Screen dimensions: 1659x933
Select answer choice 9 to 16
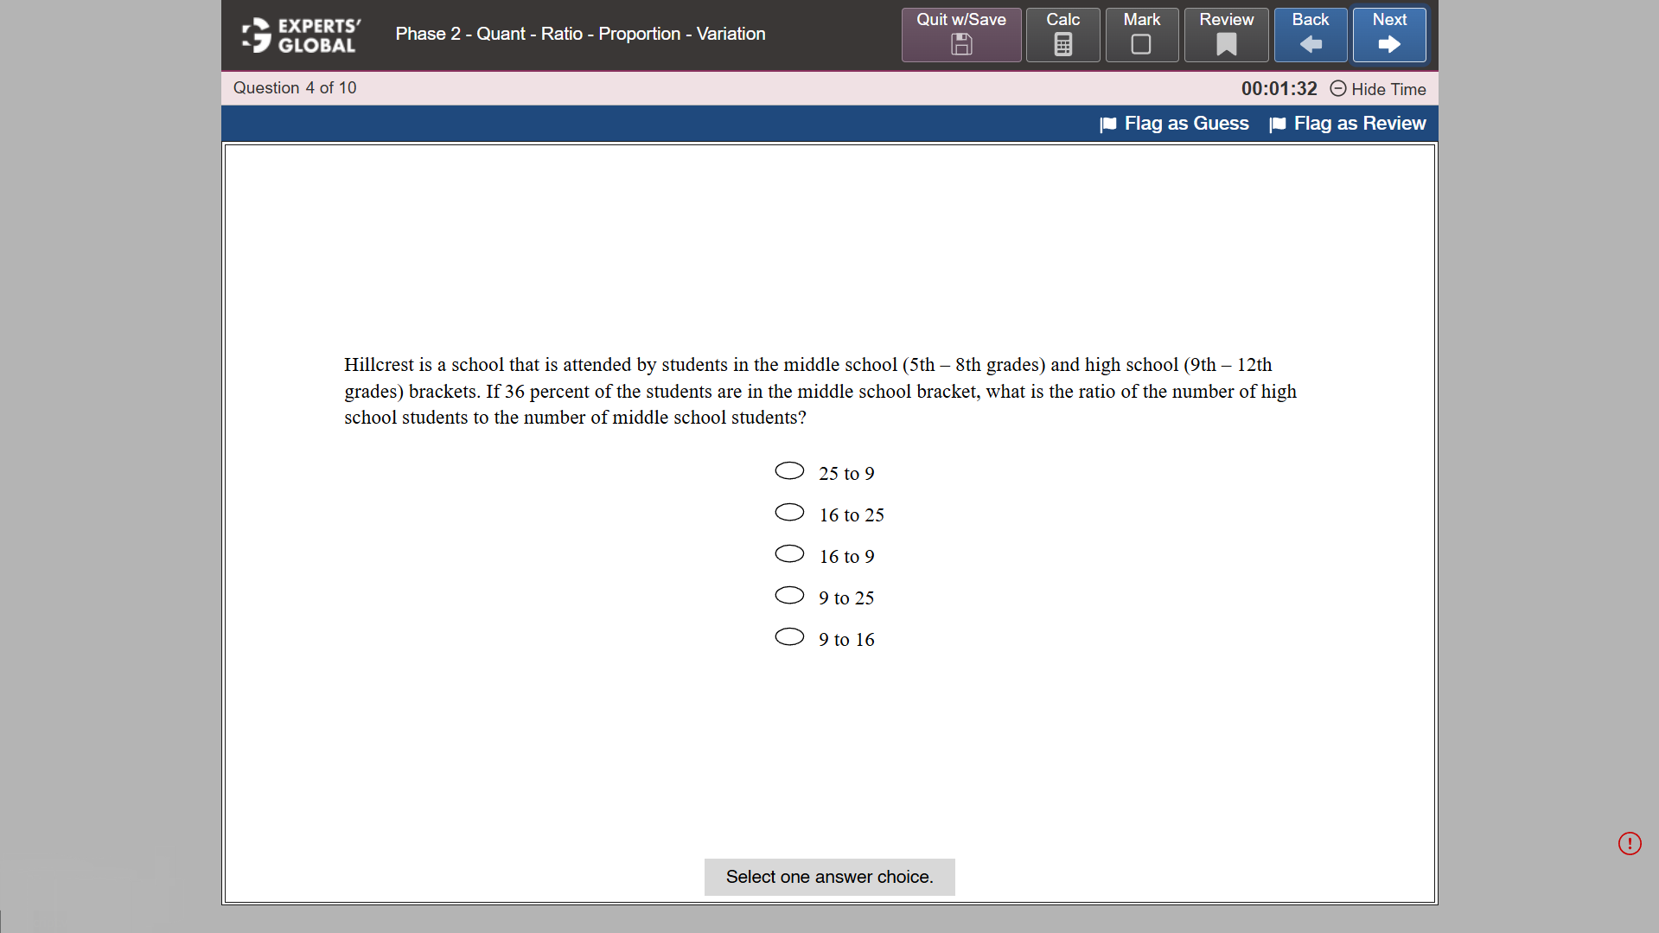(x=788, y=636)
